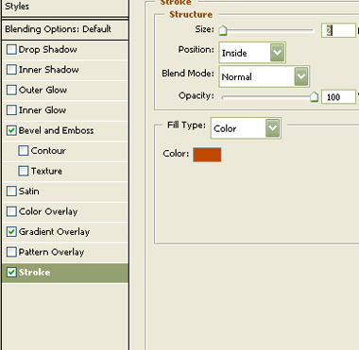This screenshot has width=359, height=350.
Task: Uncheck the Gradient Overlay checkbox
Action: click(11, 232)
